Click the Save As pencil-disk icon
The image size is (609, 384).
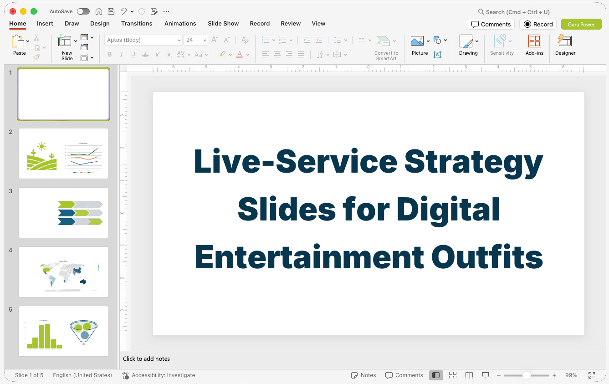coord(154,11)
